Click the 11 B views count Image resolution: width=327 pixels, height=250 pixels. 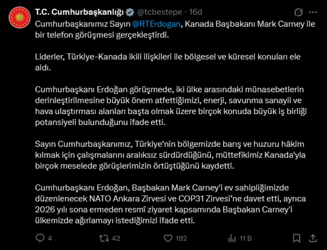[246, 239]
